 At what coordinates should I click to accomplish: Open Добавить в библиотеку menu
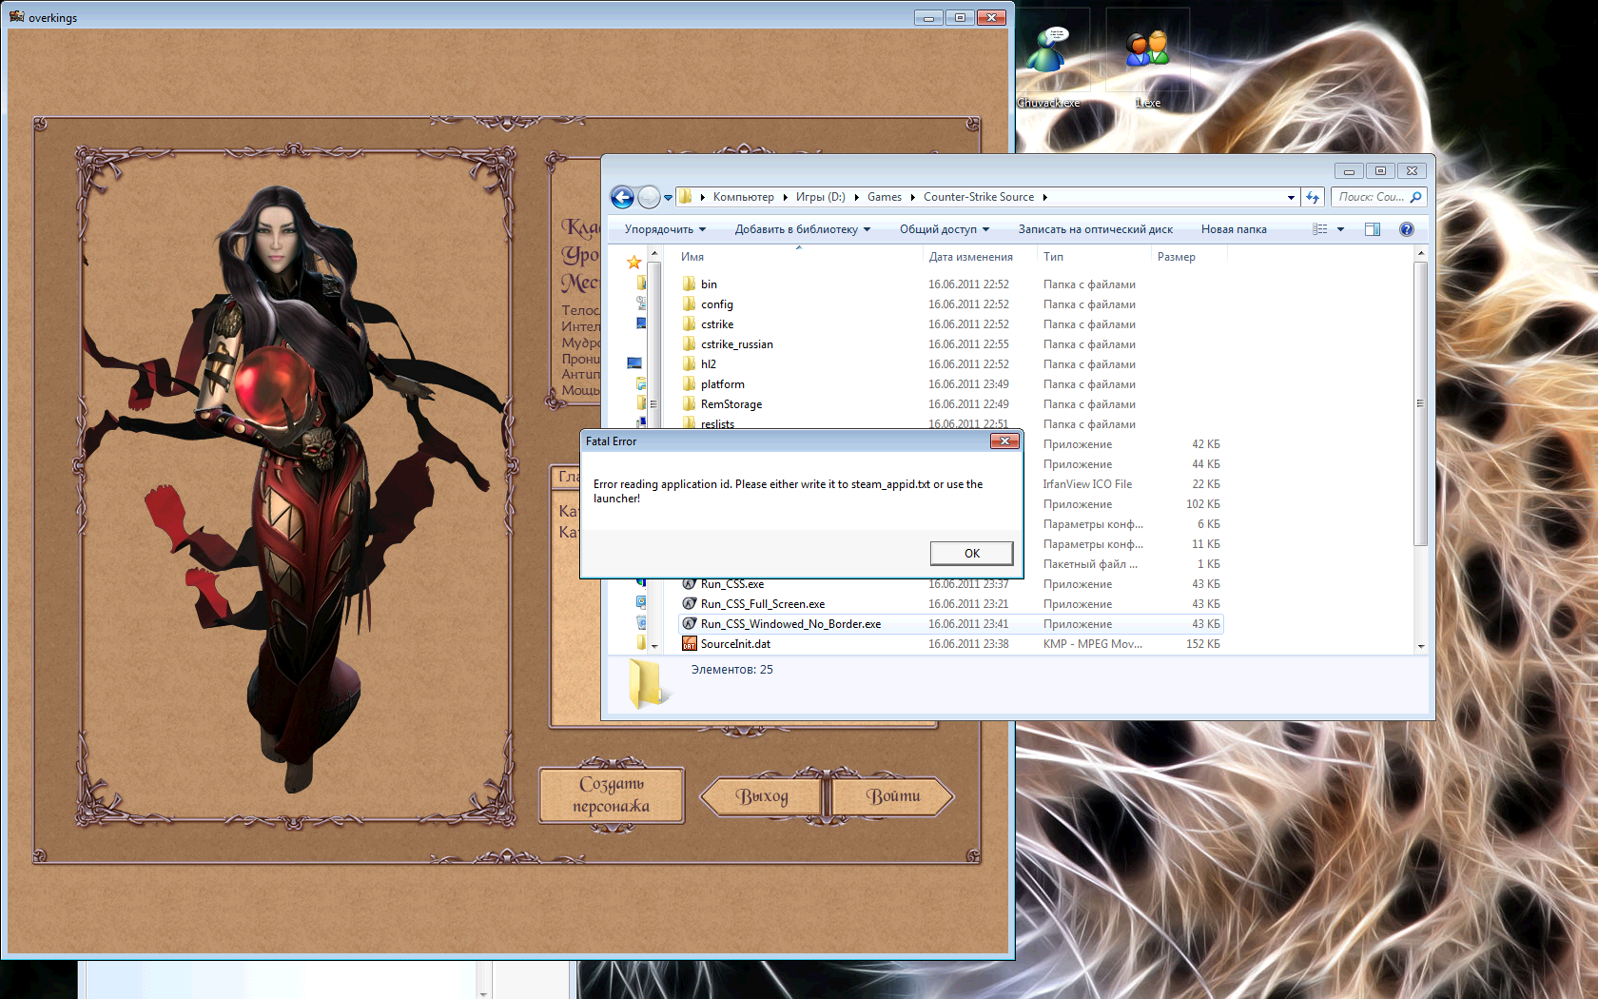(802, 229)
